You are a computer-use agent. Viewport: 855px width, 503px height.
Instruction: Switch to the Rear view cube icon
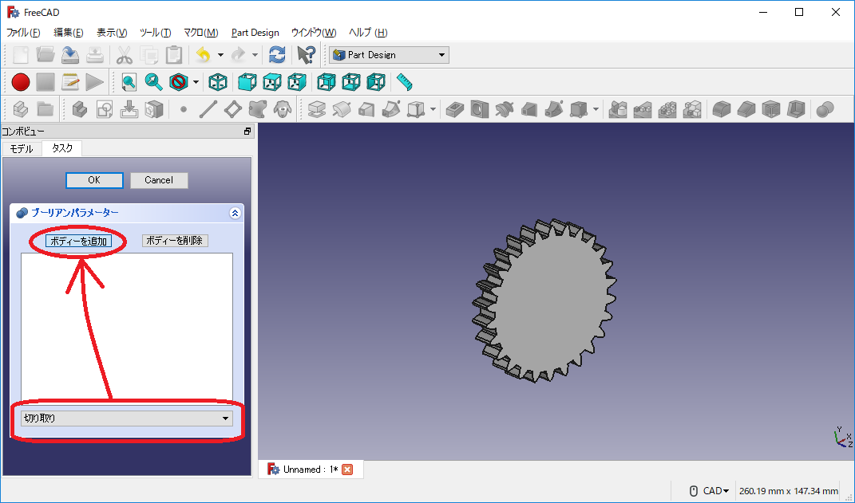(326, 82)
